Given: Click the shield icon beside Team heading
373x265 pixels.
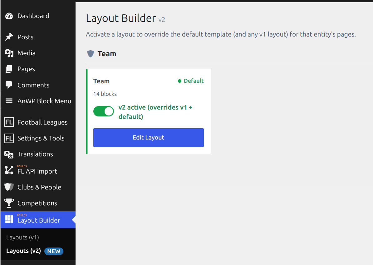Looking at the screenshot, I should (x=91, y=54).
